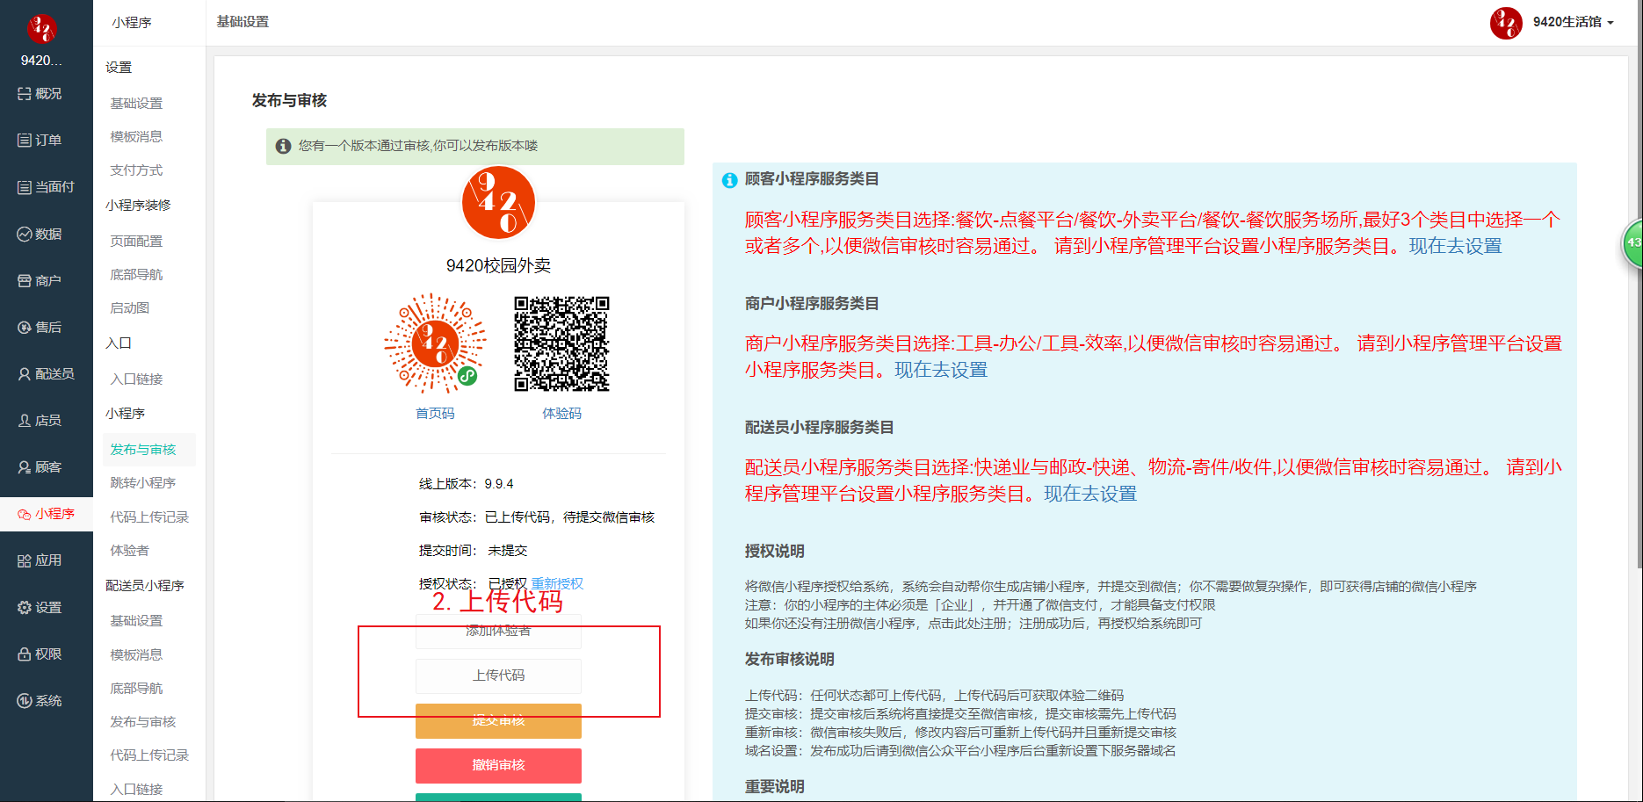Click the 线上版本: 9.9.4 text

click(x=466, y=484)
